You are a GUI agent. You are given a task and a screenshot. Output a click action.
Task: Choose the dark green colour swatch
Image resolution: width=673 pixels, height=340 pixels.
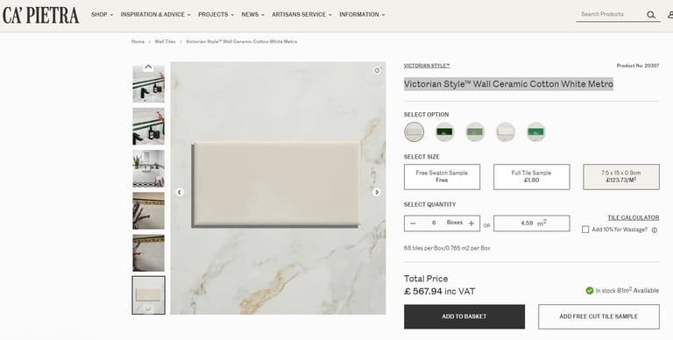click(444, 131)
